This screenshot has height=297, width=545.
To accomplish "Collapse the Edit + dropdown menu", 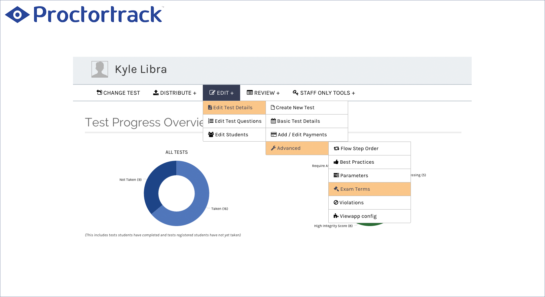I will [x=221, y=93].
